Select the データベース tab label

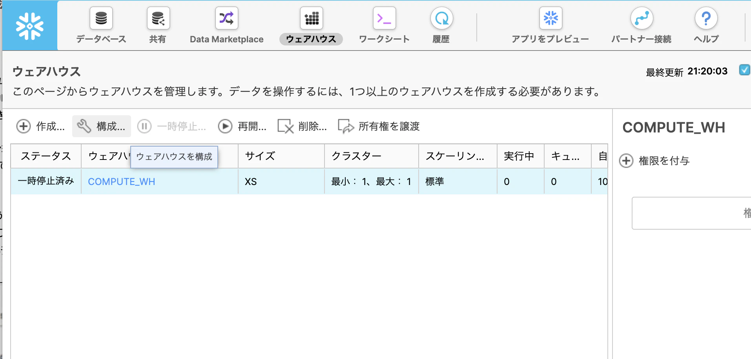pos(101,39)
